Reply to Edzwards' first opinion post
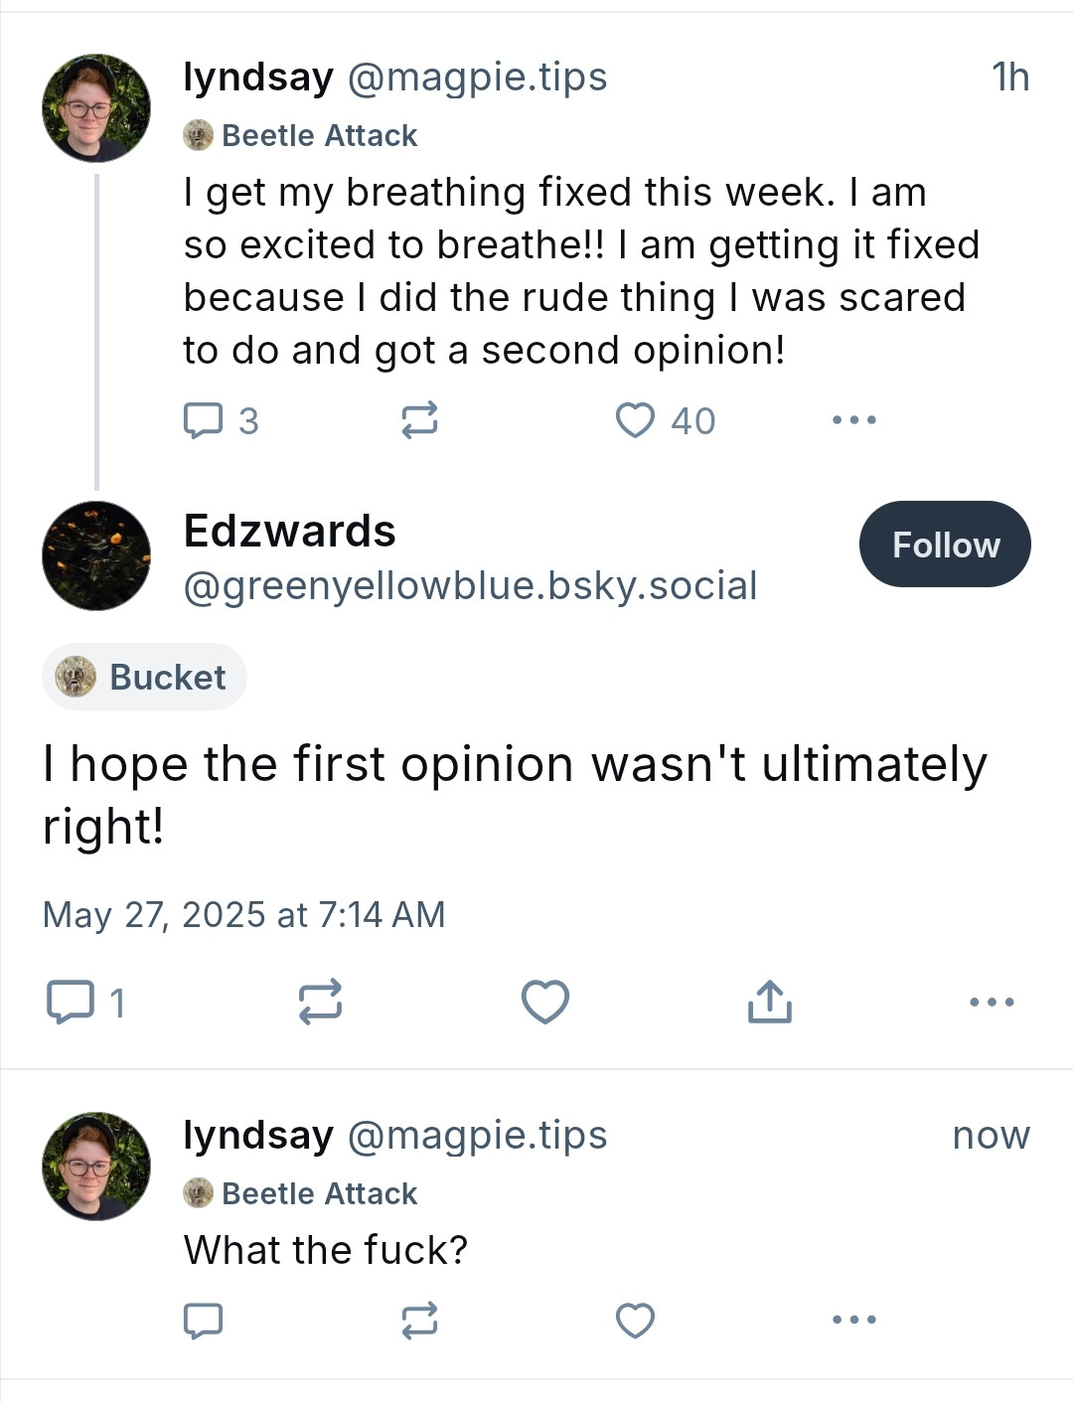The image size is (1073, 1402). click(x=86, y=1002)
